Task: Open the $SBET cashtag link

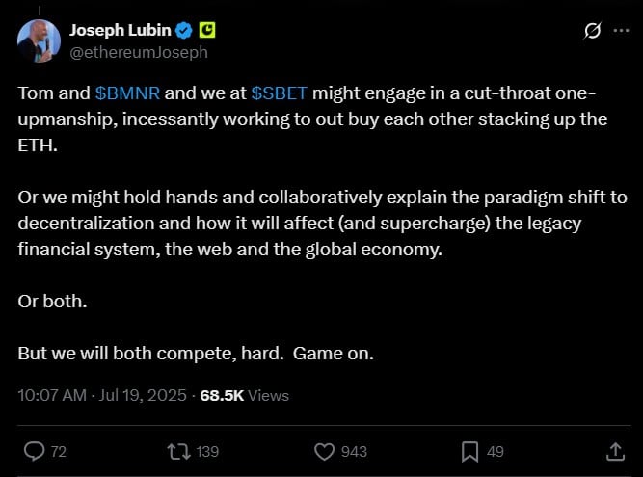Action: [x=280, y=92]
